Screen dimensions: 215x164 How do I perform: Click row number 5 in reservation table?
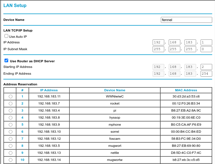coord(22,125)
